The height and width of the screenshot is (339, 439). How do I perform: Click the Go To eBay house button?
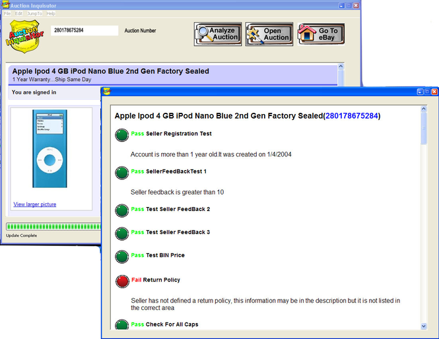tap(321, 34)
